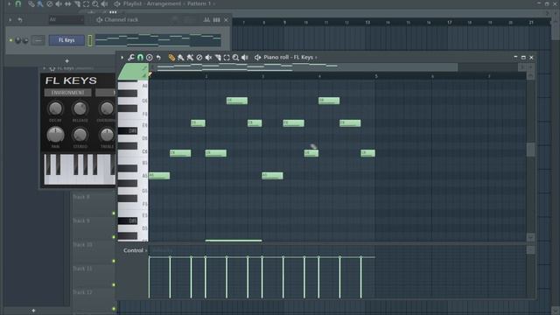Open the Channel rack options menu arrow
The height and width of the screenshot is (315, 560).
10,20
